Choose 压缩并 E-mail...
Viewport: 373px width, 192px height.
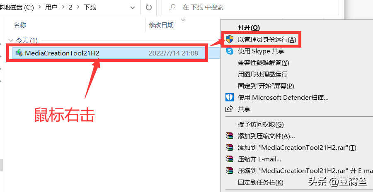[259, 159]
